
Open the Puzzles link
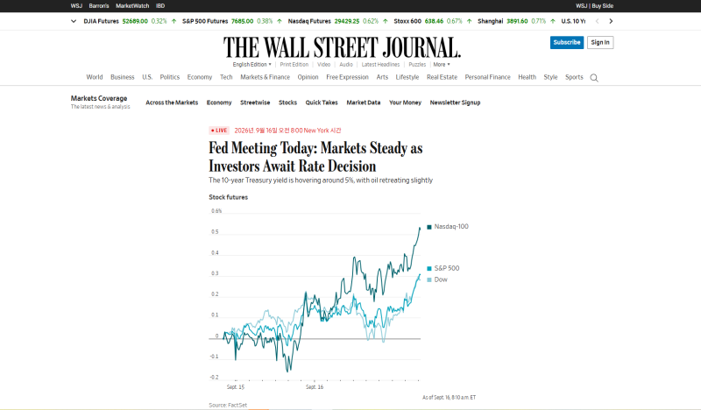pyautogui.click(x=417, y=64)
